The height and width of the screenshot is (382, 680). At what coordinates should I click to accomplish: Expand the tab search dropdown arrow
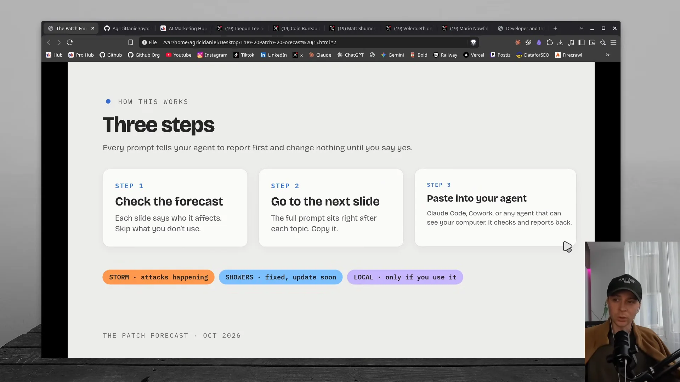581,28
